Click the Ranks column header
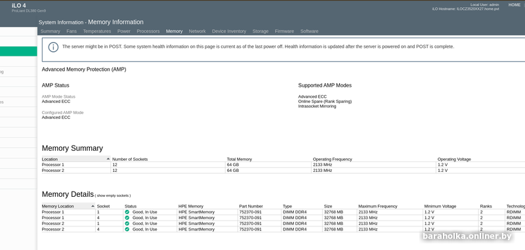Viewport: 525px width, 250px height. (x=486, y=206)
